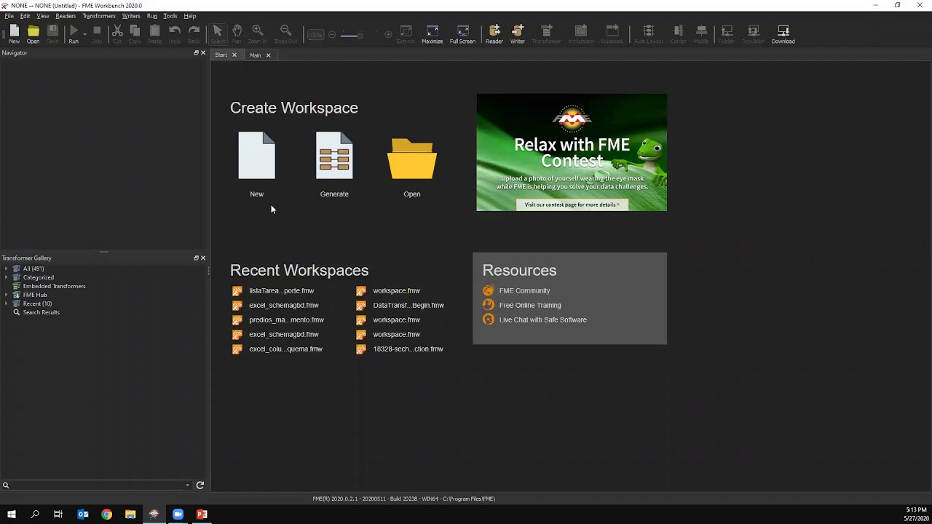This screenshot has width=932, height=524.
Task: Open recent workspace excel_colu...quema.fmw
Action: pyautogui.click(x=285, y=349)
